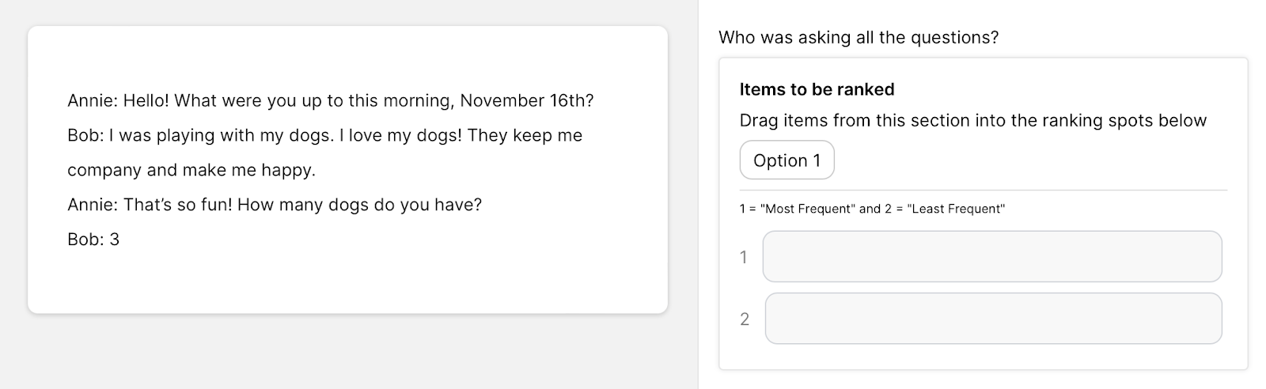Click the "Drag items from this section" instruction
The image size is (1266, 389).
tap(972, 120)
